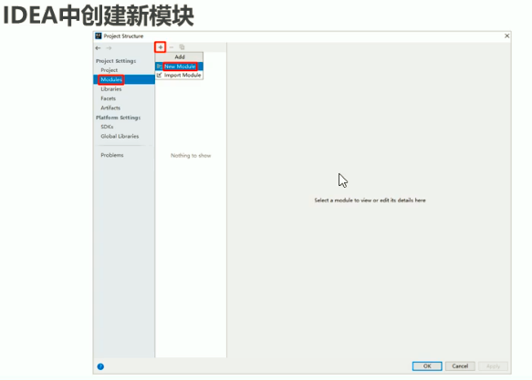
Task: Open the Problems section
Action: click(x=112, y=155)
